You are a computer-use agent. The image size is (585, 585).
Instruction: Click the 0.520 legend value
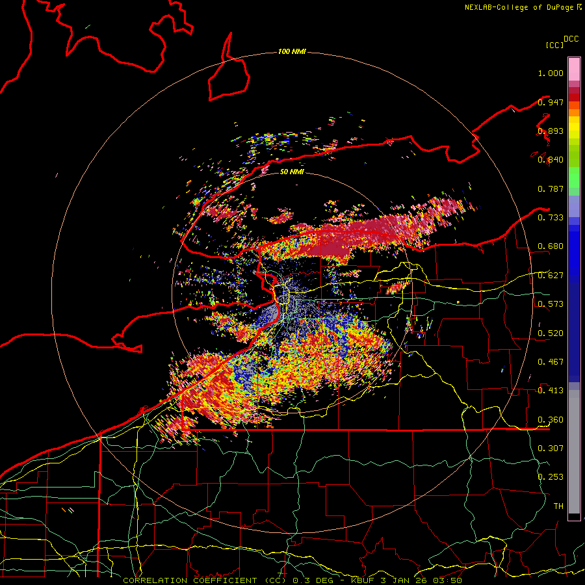(551, 333)
